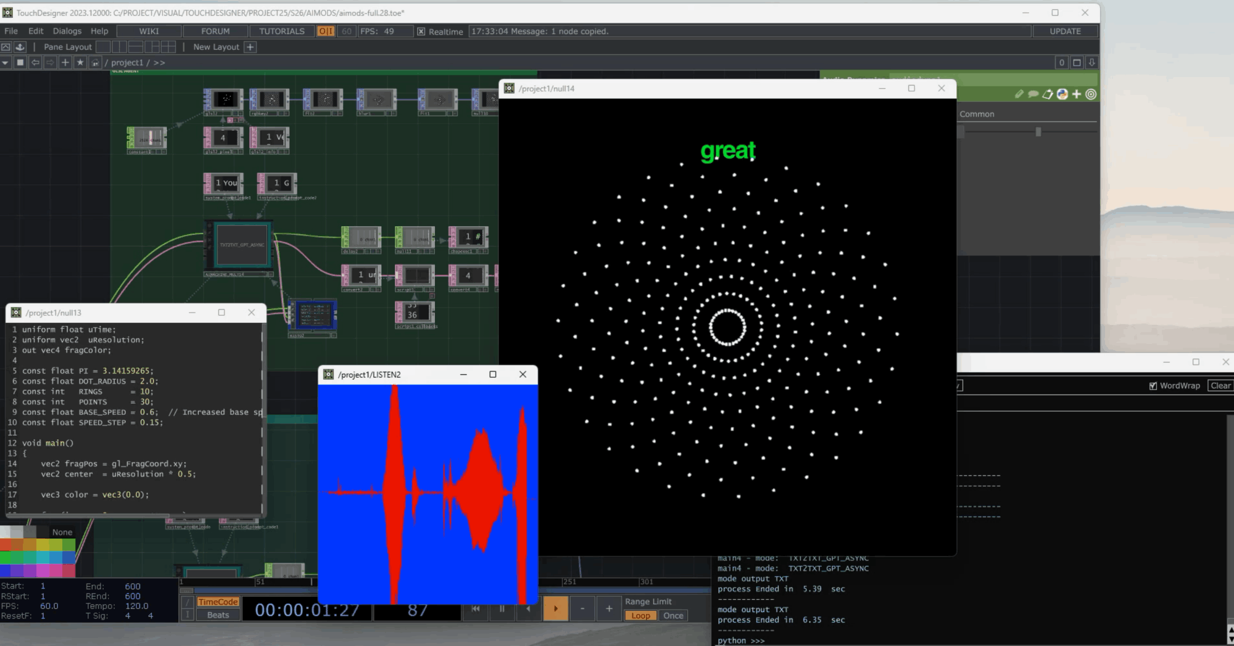1234x646 pixels.
Task: Click the plus icon next to New Layout
Action: (250, 47)
